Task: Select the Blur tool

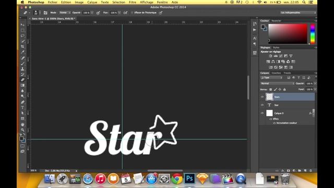Action: 22,91
